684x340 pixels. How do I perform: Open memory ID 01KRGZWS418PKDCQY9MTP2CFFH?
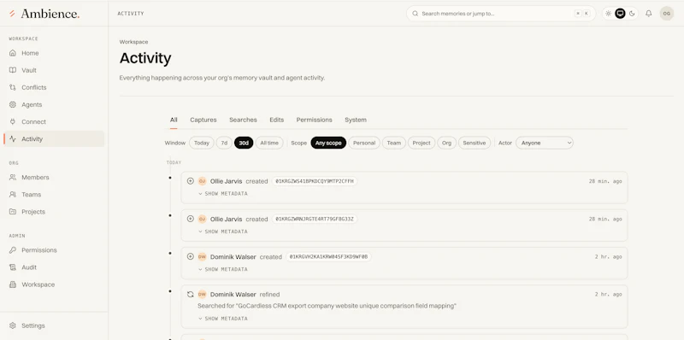[x=315, y=181]
